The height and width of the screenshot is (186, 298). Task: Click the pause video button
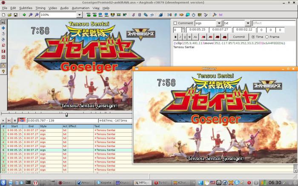15,120
